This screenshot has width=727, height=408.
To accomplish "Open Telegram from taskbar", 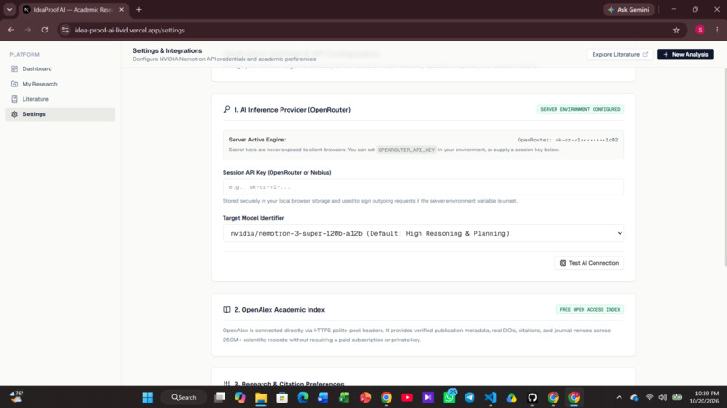I will click(470, 397).
